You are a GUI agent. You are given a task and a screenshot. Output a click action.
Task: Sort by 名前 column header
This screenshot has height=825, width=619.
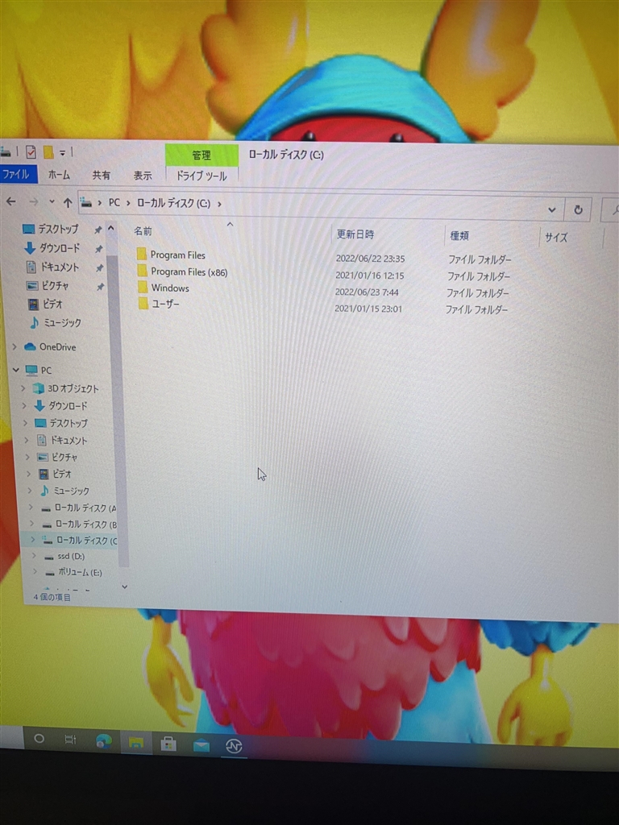coord(143,231)
